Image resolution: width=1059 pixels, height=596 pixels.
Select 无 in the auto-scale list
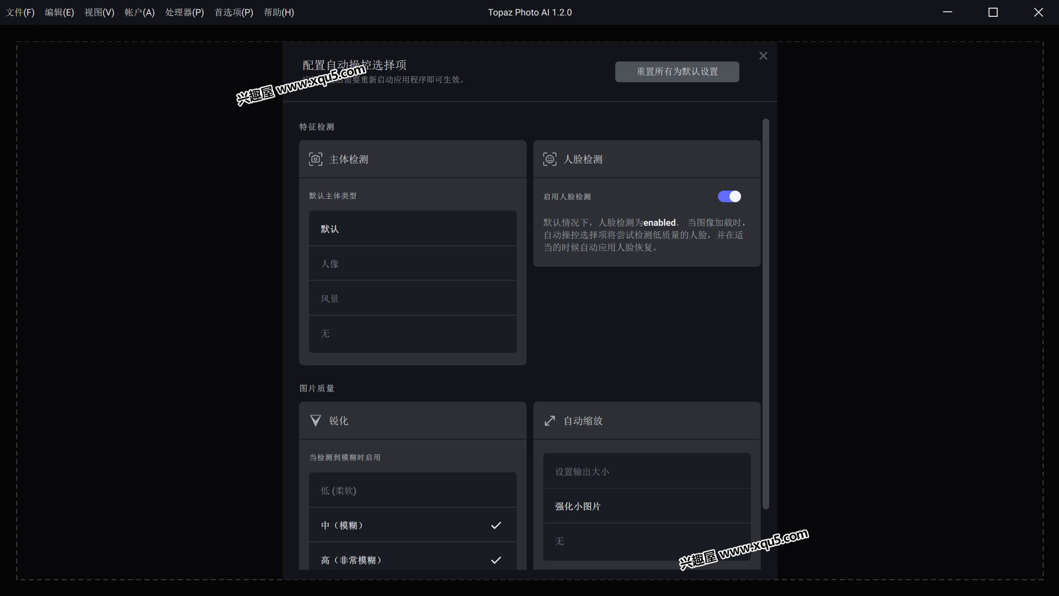coord(647,541)
